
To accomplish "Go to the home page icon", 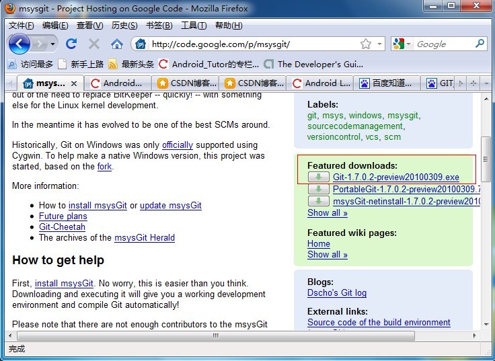I will [x=116, y=44].
